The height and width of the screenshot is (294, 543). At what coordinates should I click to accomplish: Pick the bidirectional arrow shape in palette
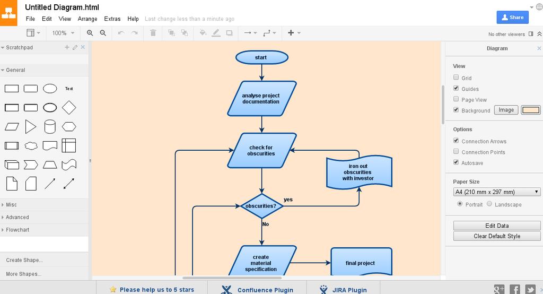[x=69, y=184]
